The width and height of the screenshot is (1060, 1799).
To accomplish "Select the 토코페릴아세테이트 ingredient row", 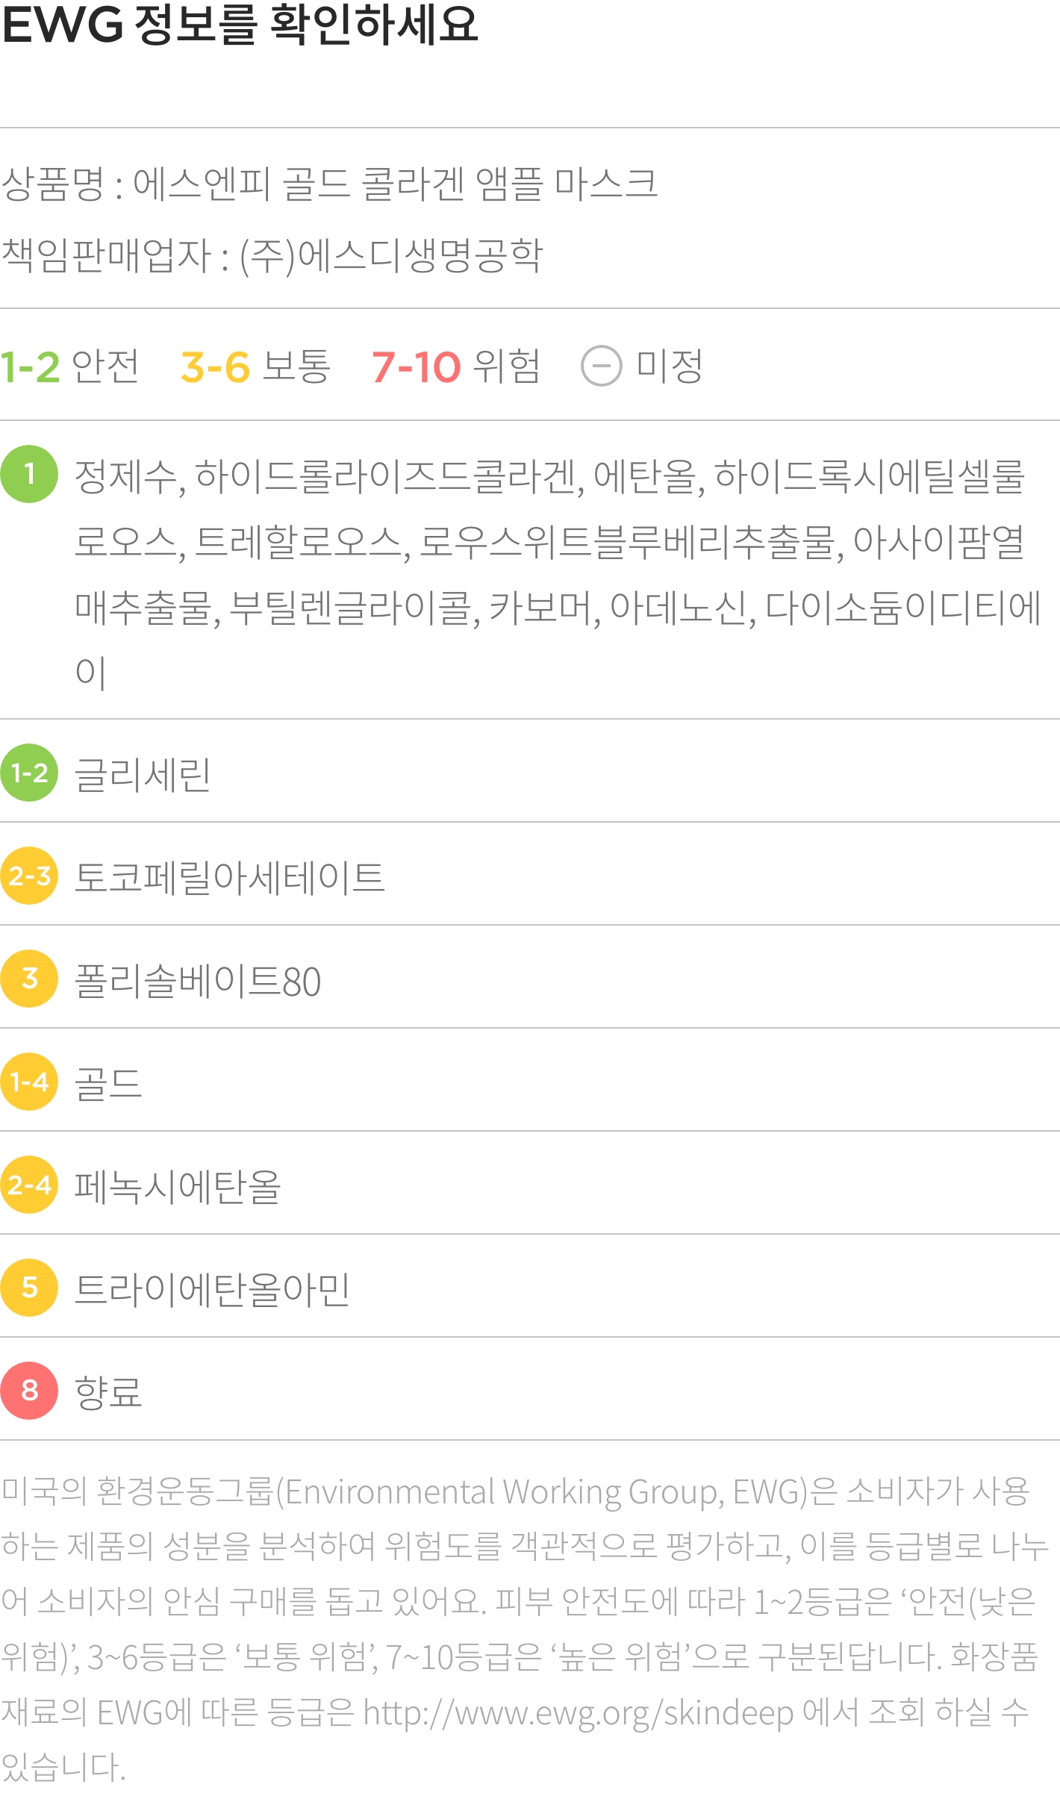I will [x=530, y=876].
